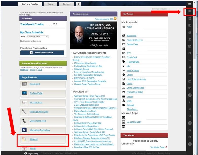Add a new tab with the plus button
The image size is (198, 155).
click(78, 4)
